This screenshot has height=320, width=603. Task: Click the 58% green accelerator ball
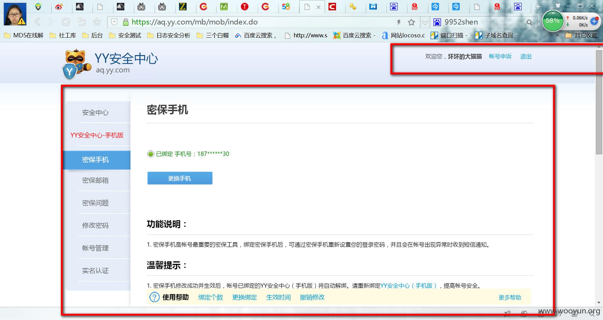pos(553,21)
